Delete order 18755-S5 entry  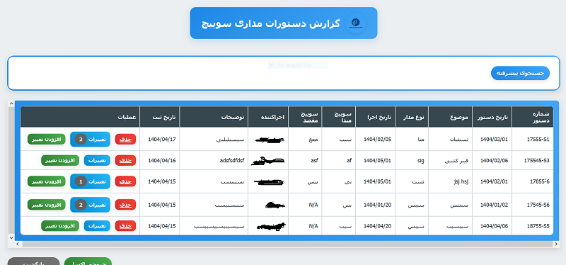(x=125, y=225)
